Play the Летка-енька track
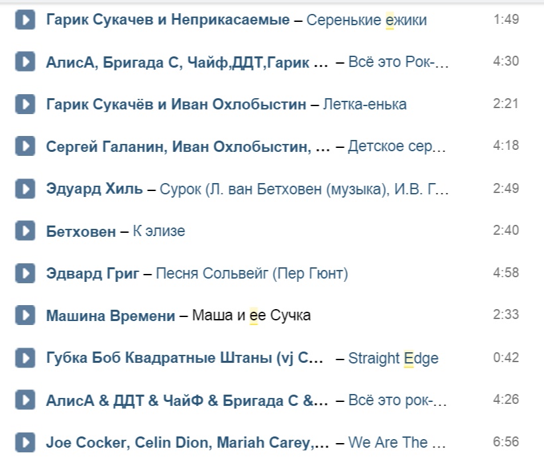Image resolution: width=544 pixels, height=457 pixels. [25, 104]
